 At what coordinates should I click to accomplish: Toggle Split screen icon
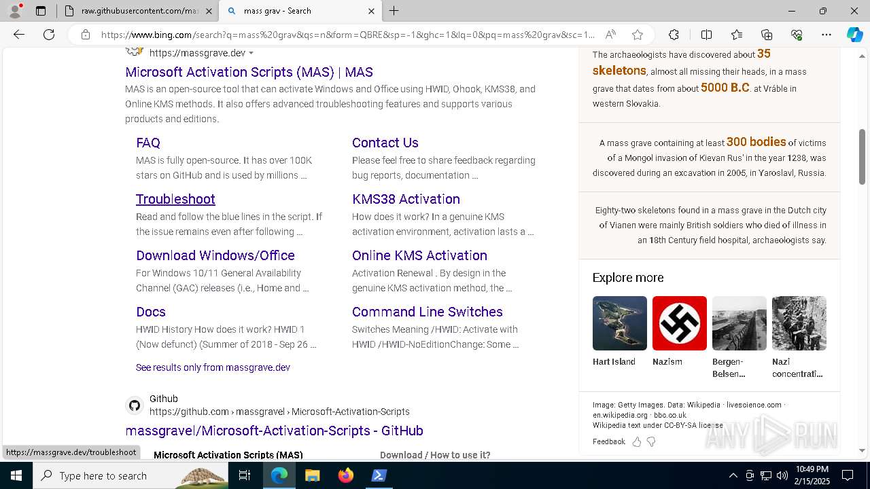coord(706,35)
